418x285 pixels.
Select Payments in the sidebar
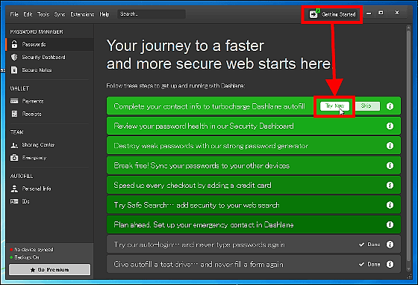49,101
